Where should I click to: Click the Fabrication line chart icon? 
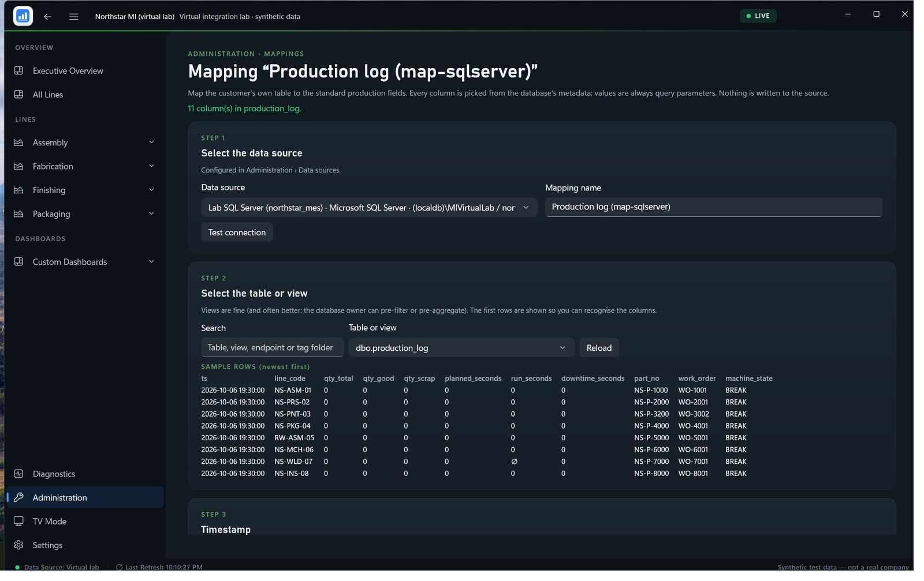18,166
